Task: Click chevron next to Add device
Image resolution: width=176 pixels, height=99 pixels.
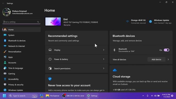Action: pos(168,59)
